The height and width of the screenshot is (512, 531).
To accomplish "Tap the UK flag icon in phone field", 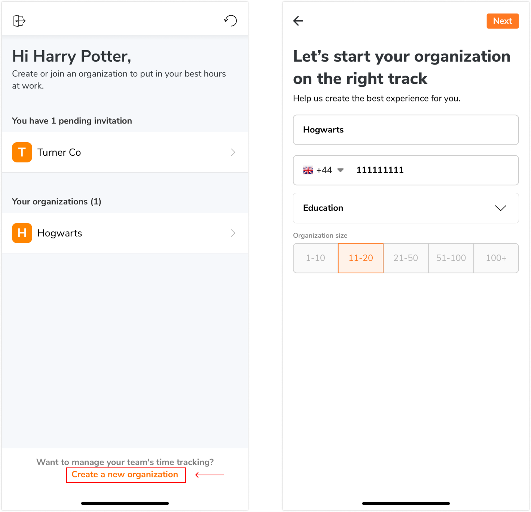I will pyautogui.click(x=308, y=170).
